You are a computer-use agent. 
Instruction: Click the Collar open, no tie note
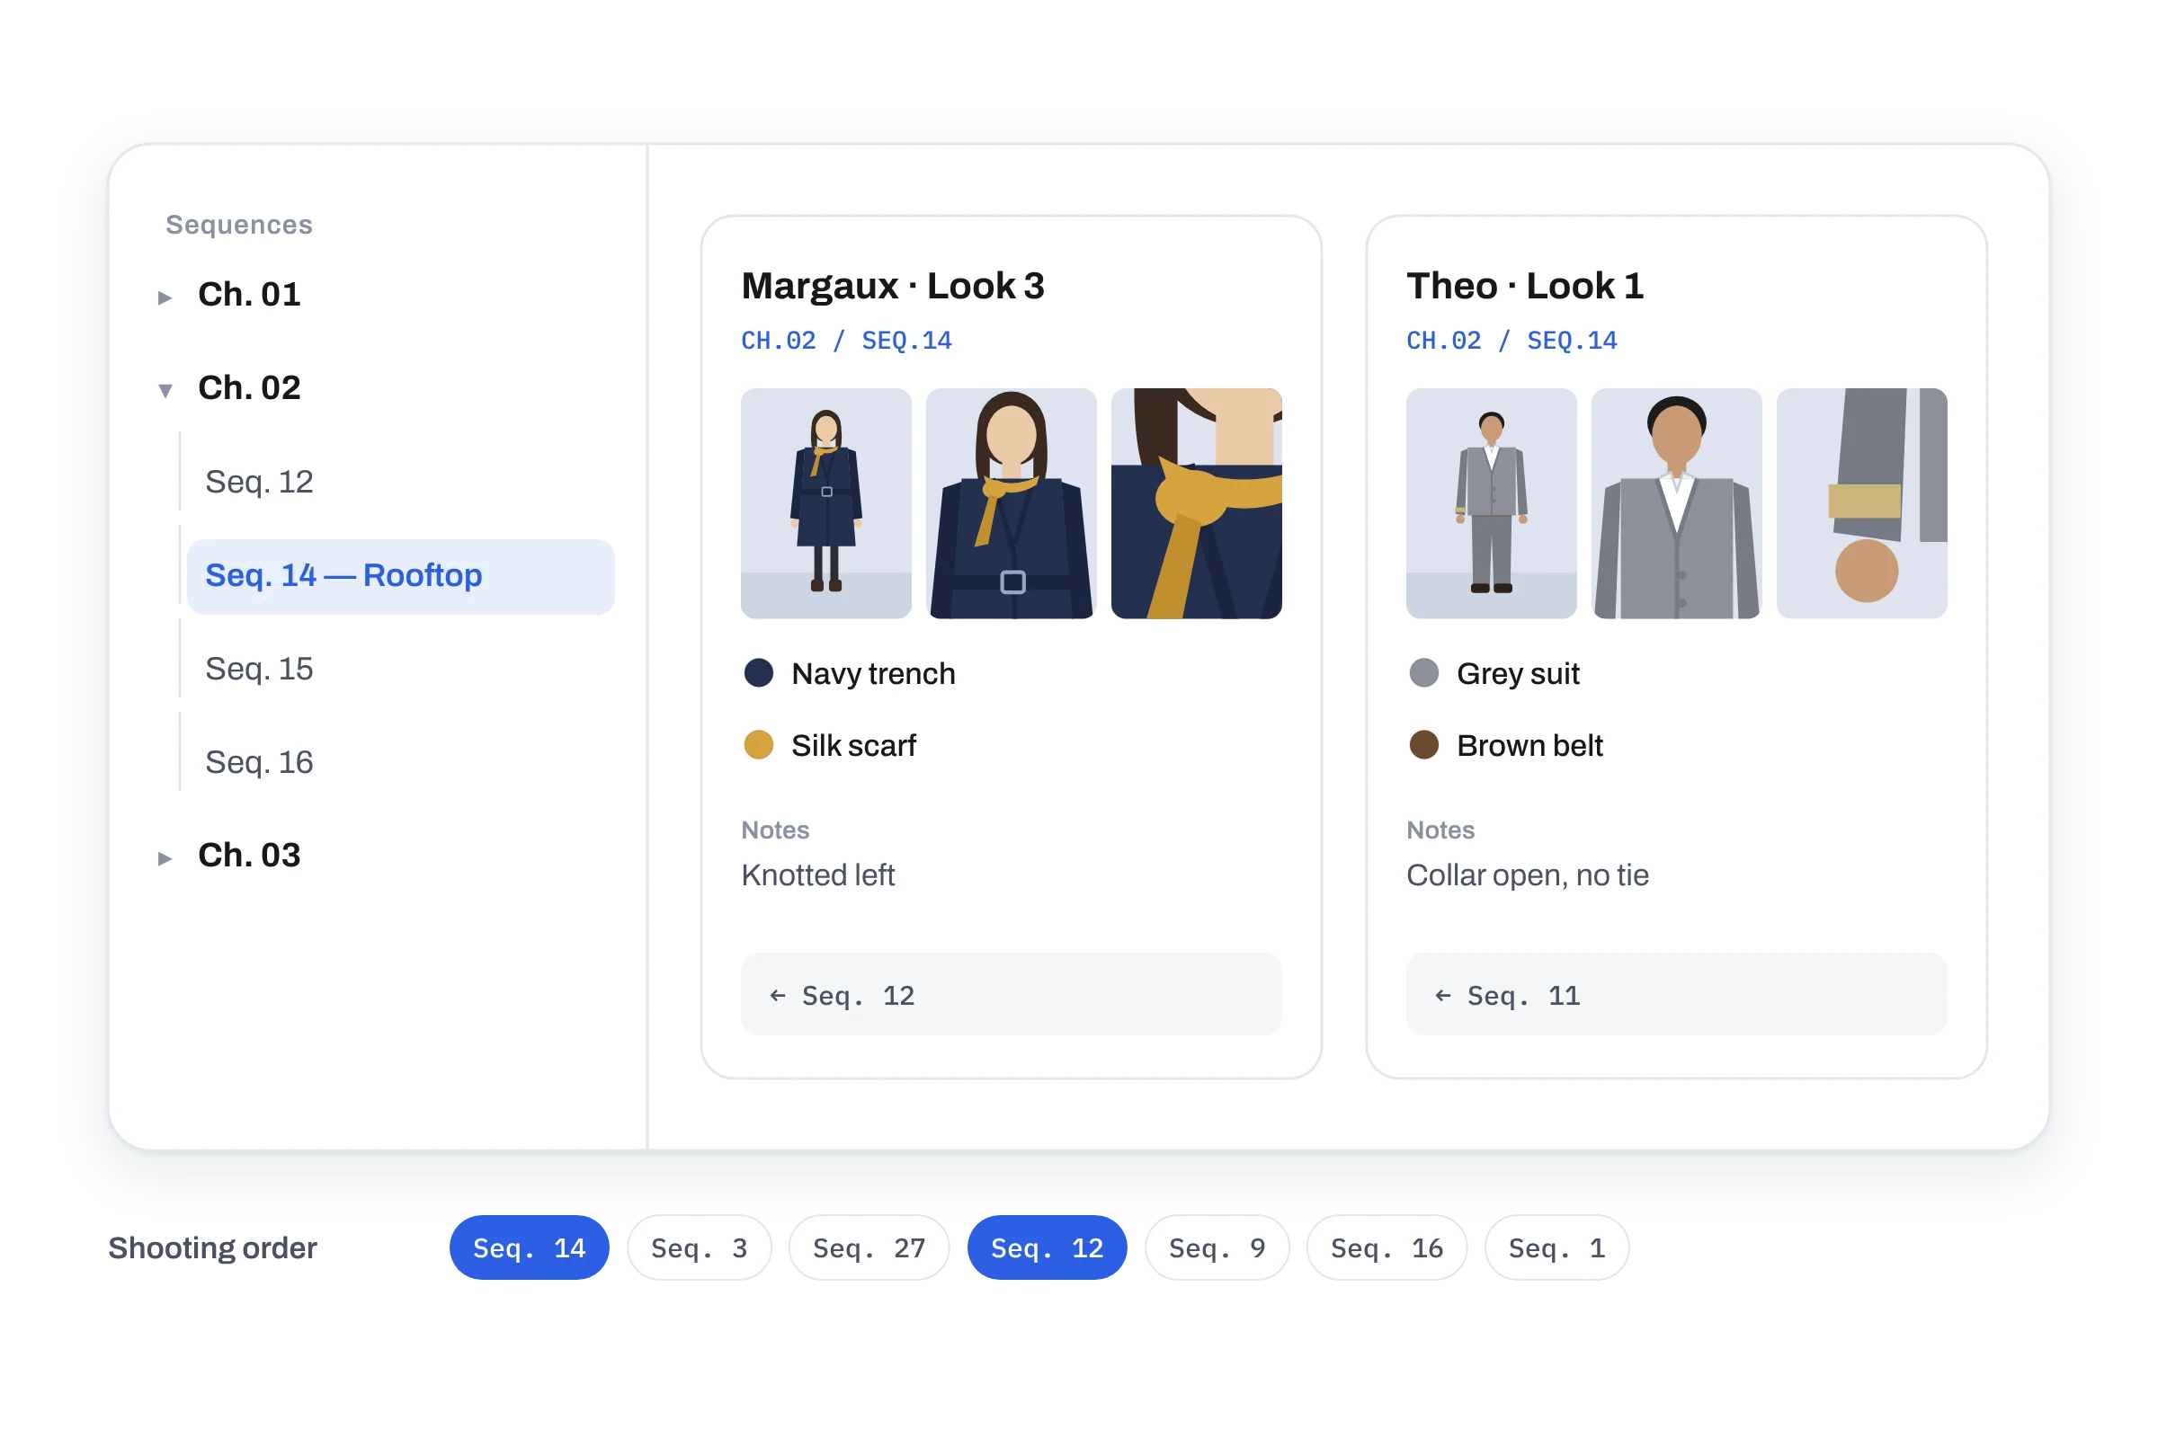(x=1528, y=874)
